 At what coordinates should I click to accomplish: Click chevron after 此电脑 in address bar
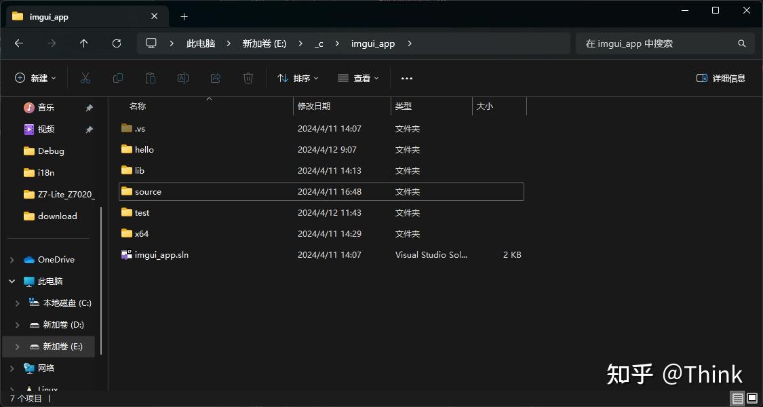tap(228, 43)
